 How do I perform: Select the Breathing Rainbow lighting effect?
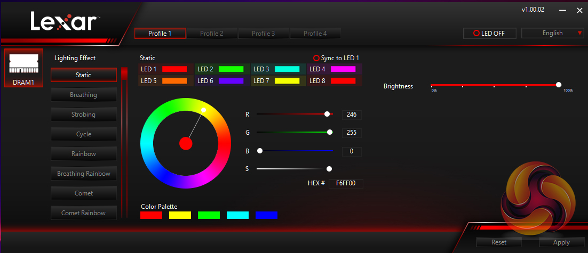tap(84, 174)
